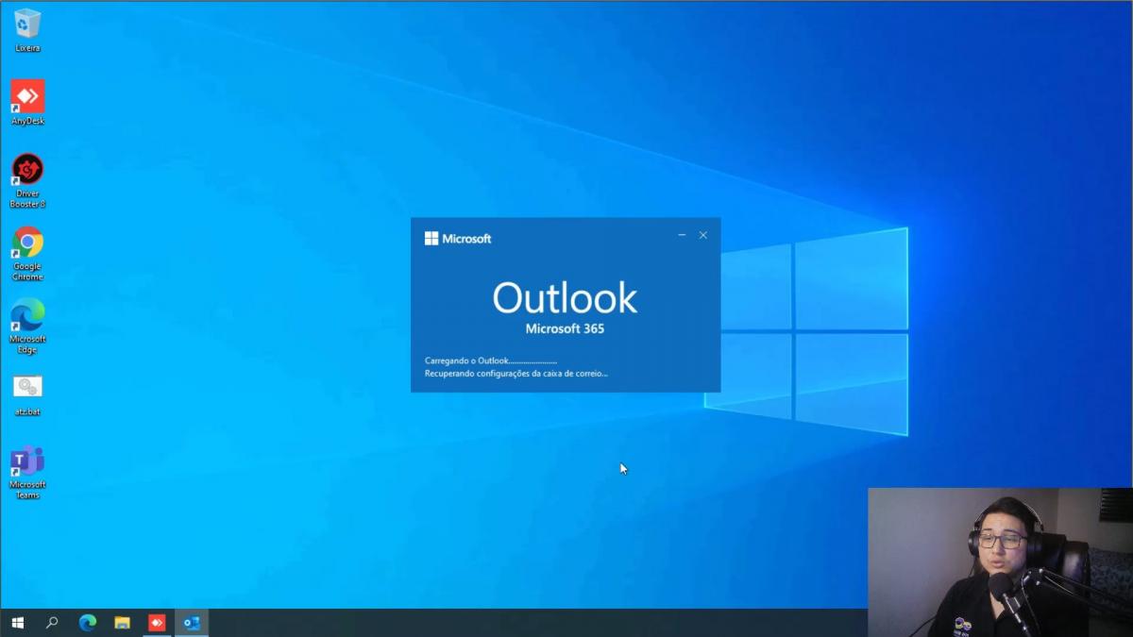Minimize the Outlook splash window
Screen dimensions: 1133x637
(682, 235)
